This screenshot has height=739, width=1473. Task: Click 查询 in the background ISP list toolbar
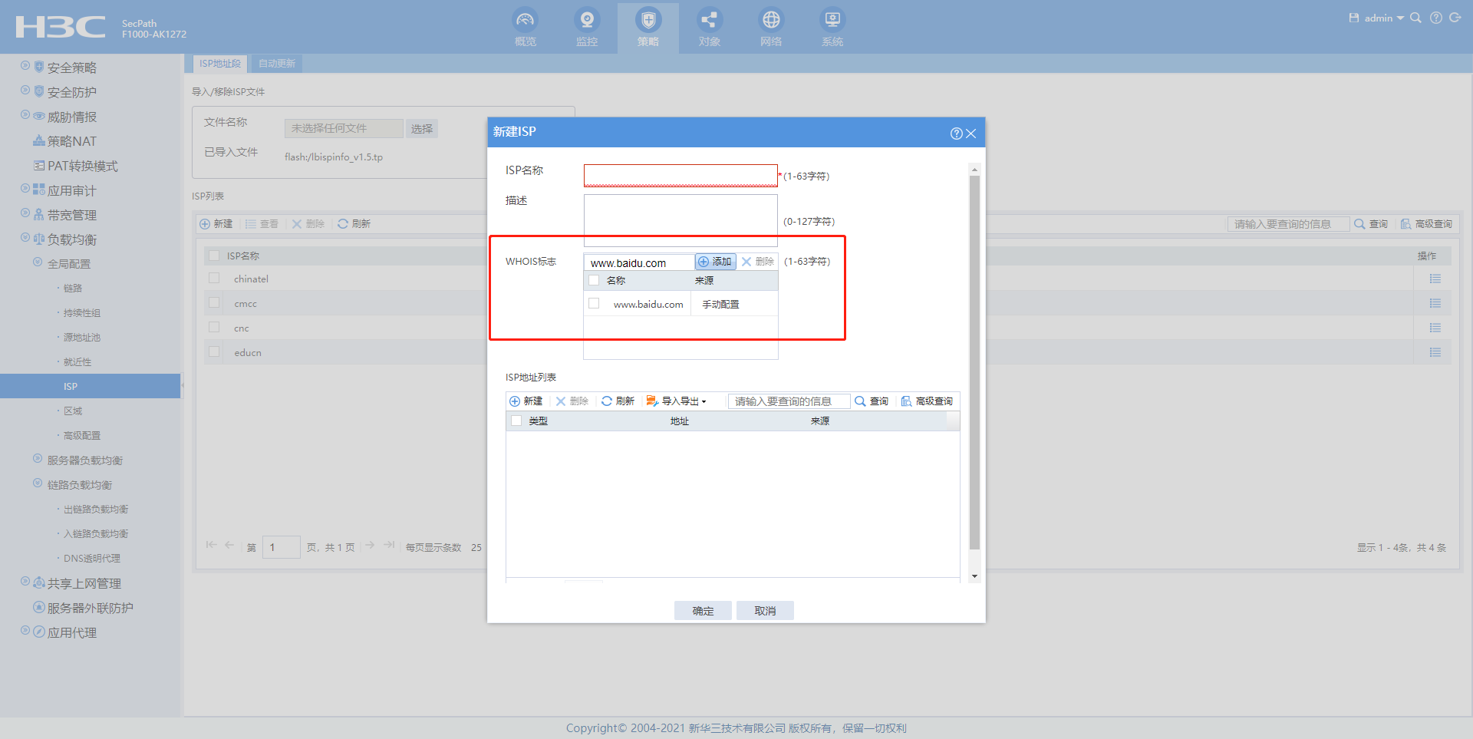[x=1372, y=224]
